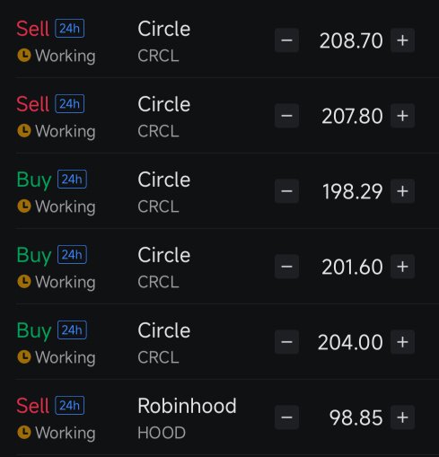
Task: Click the Working clock icon on 204.00 order
Action: point(24,357)
